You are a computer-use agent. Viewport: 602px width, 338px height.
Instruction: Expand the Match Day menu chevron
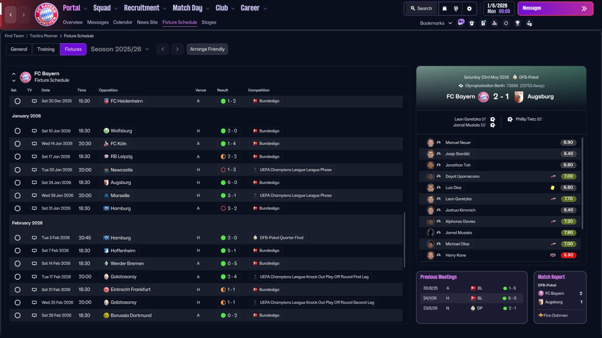[x=207, y=8]
